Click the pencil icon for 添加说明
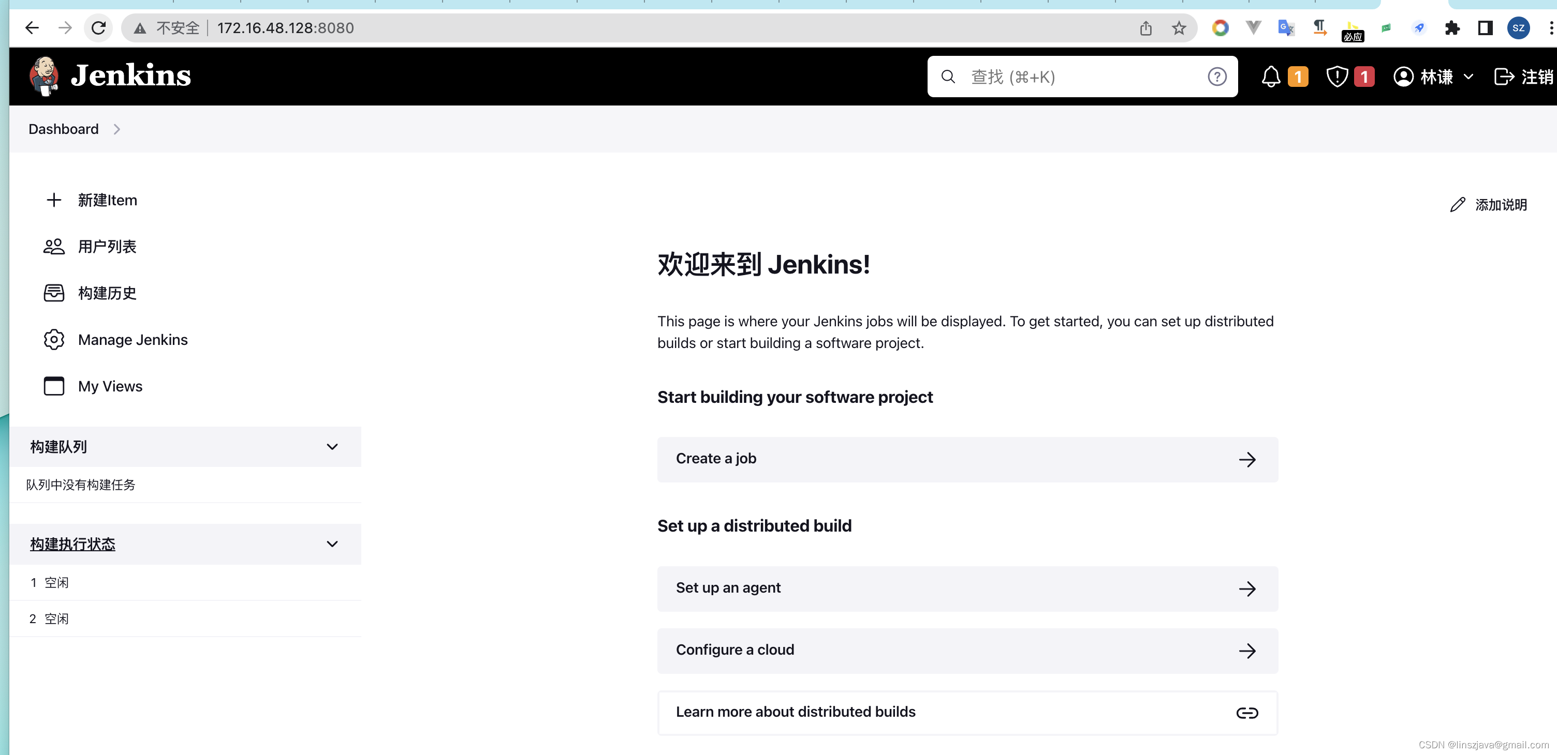Screen dimensions: 1557x755 tap(1457, 205)
